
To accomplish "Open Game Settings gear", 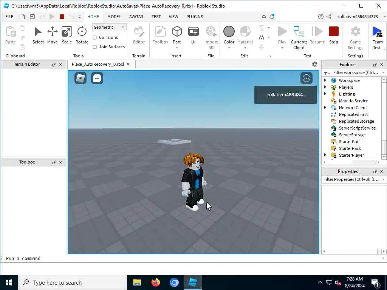I will tap(355, 32).
